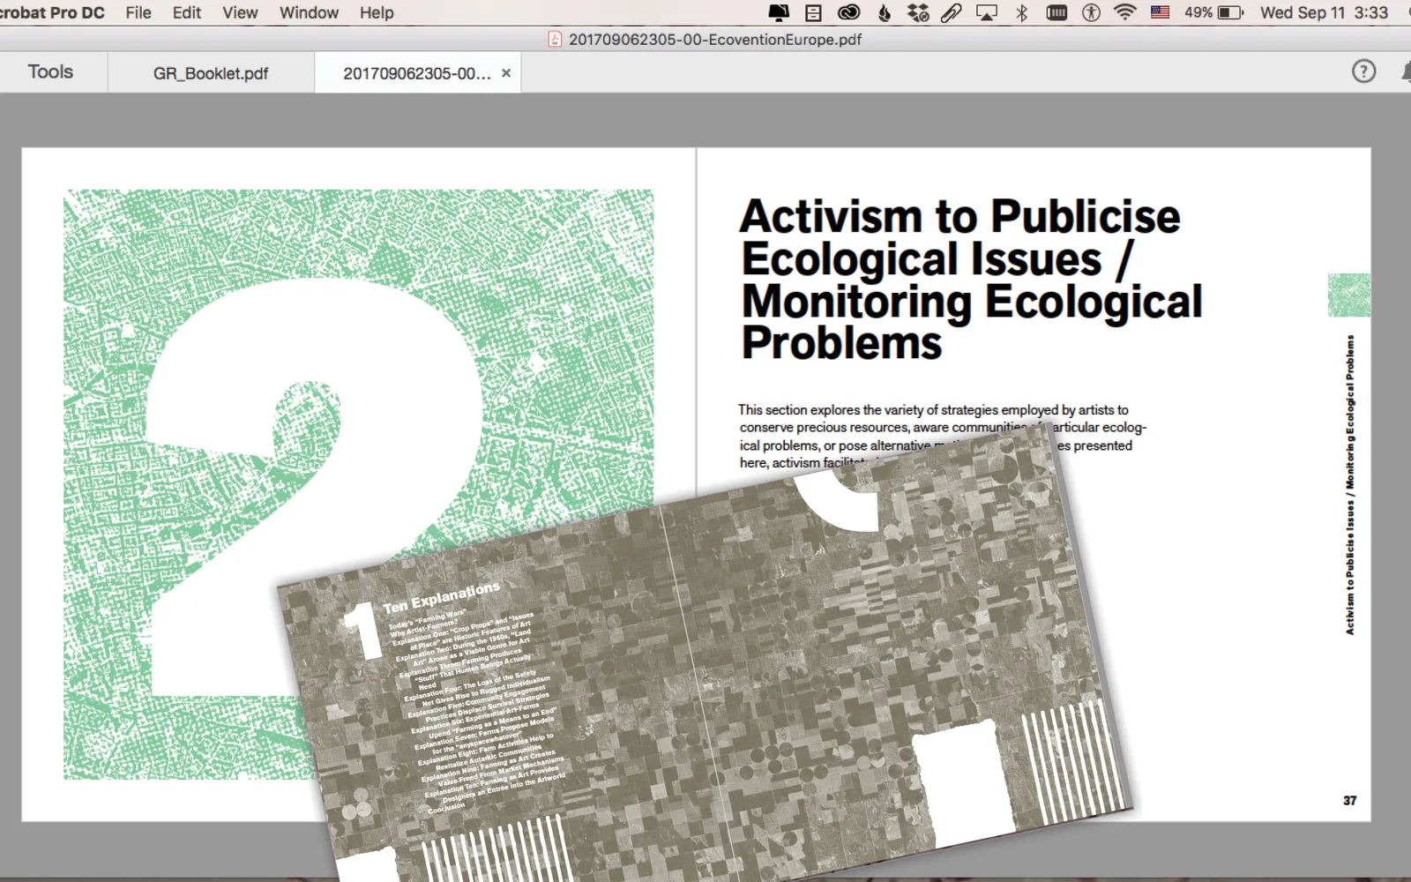Click the 'This section explores the variety' paragraph

(x=943, y=436)
